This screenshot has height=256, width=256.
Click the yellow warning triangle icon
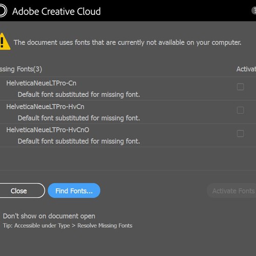pyautogui.click(x=5, y=41)
